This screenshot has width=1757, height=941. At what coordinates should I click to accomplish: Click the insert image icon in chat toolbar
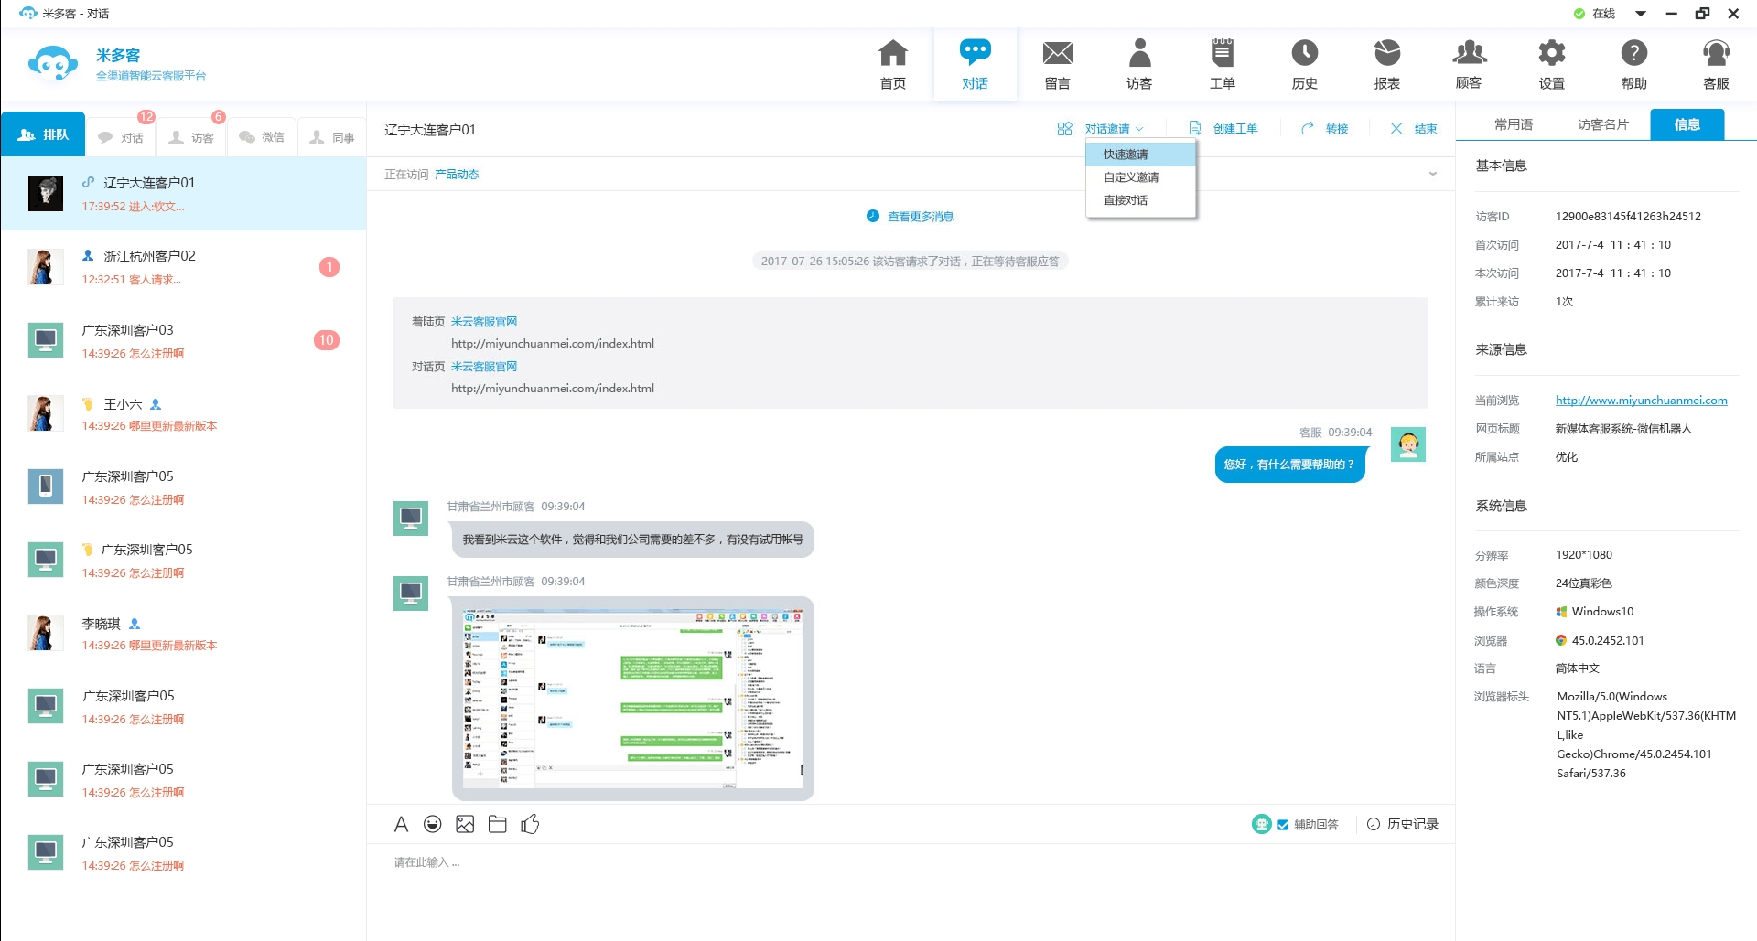465,824
